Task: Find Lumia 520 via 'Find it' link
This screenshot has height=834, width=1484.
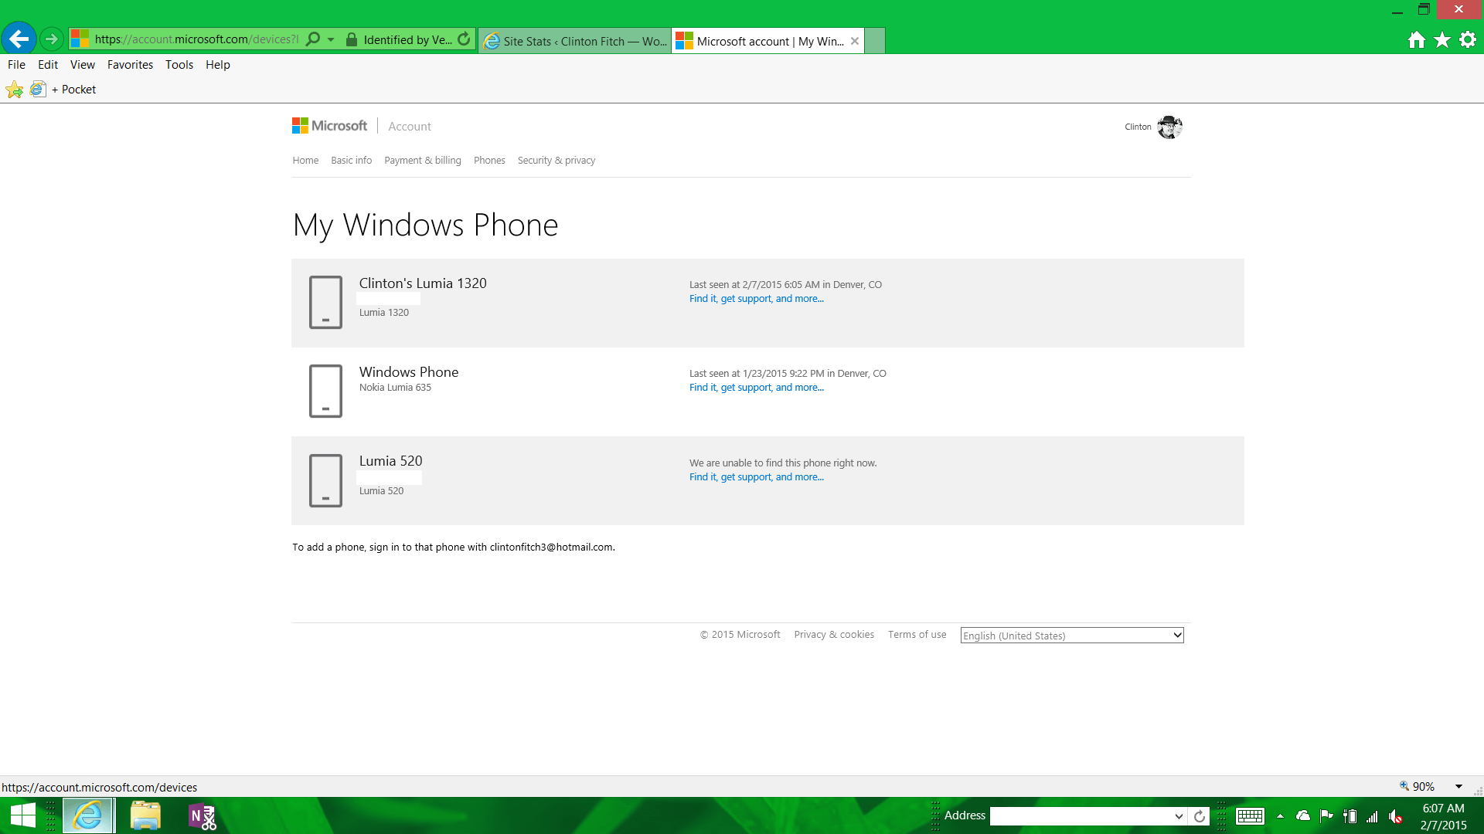Action: click(x=757, y=477)
